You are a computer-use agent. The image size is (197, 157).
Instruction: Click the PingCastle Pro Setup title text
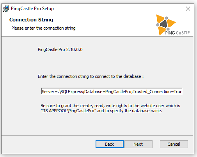tap(32, 9)
